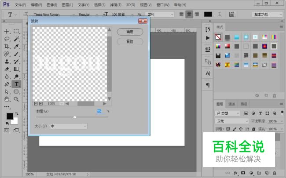Image resolution: width=286 pixels, height=178 pixels.
Task: Click 复位 button in ripple dialog
Action: coord(130,42)
